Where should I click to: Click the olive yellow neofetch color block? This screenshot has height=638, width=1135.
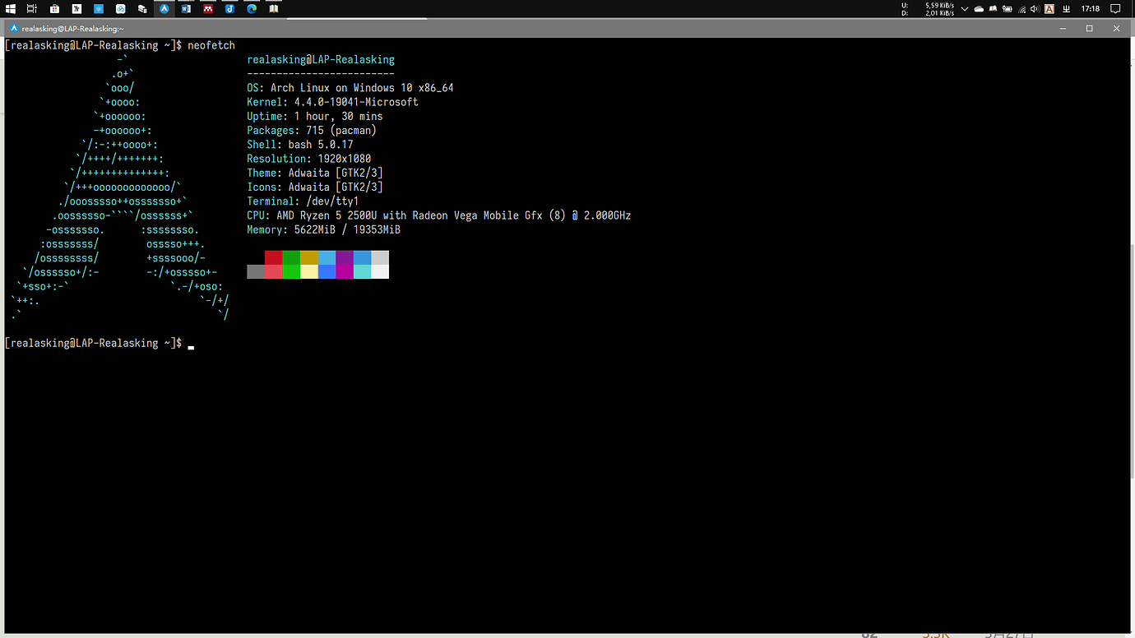click(x=309, y=257)
